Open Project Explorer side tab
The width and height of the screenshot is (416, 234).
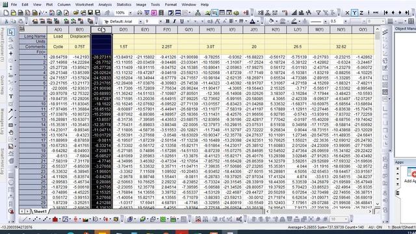pyautogui.click(x=3, y=45)
